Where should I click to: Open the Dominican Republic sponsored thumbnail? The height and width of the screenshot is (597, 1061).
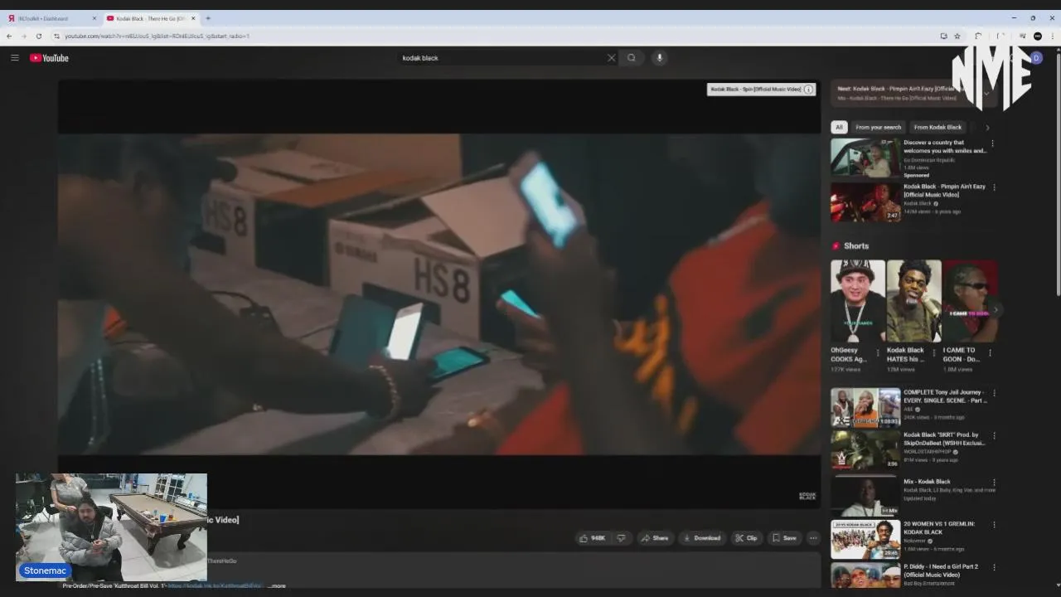coord(865,158)
